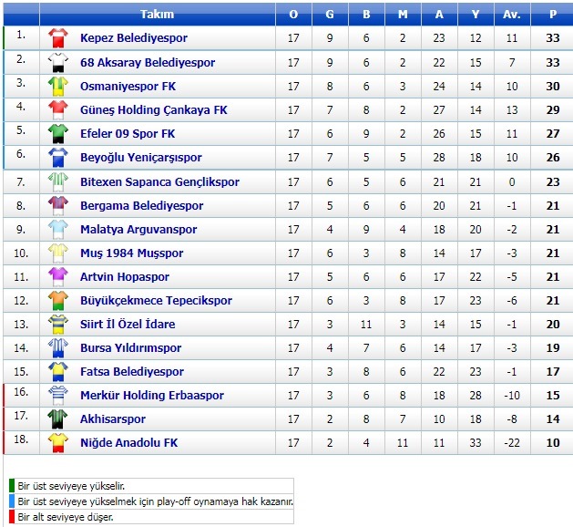Viewport: 573px width, 527px height.
Task: Click Kepez Belediyespor's red jersey icon
Action: pos(58,38)
